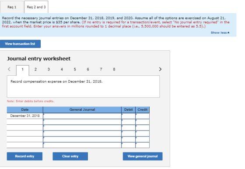Click Debit field in last journal row
Screen dimensions: 245x169
[129, 145]
